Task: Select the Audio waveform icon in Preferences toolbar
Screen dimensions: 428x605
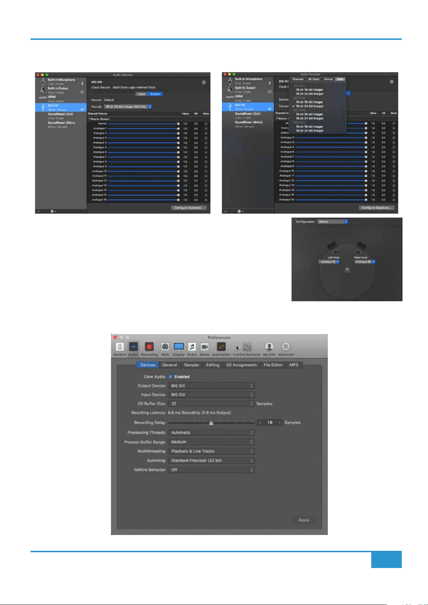Action: [133, 347]
